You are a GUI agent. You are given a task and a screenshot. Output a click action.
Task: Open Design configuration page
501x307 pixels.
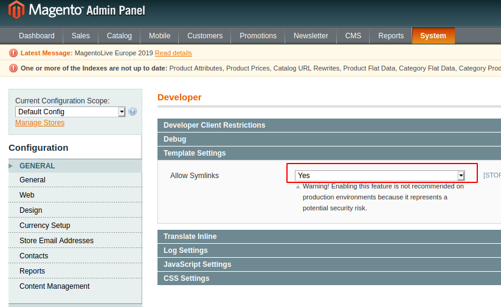coord(75,210)
